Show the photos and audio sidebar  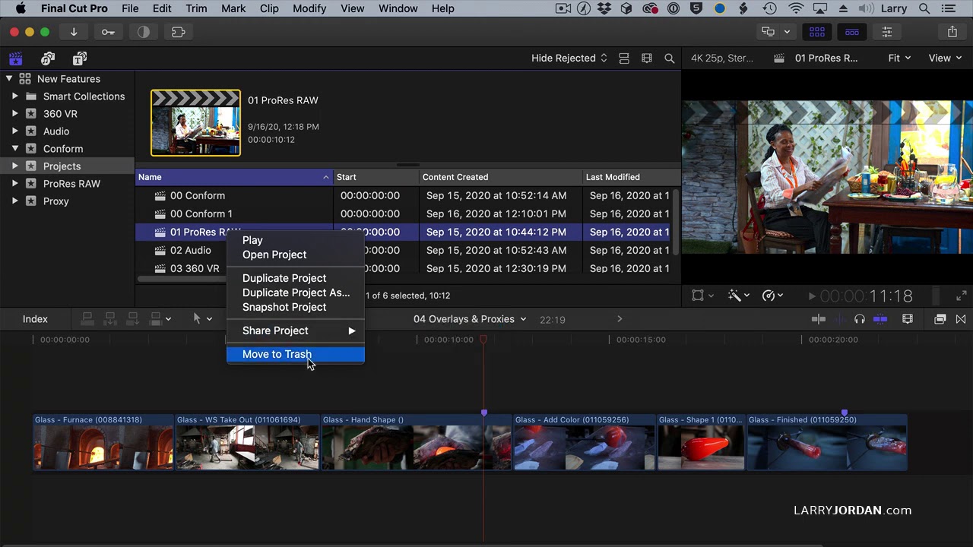pos(48,58)
